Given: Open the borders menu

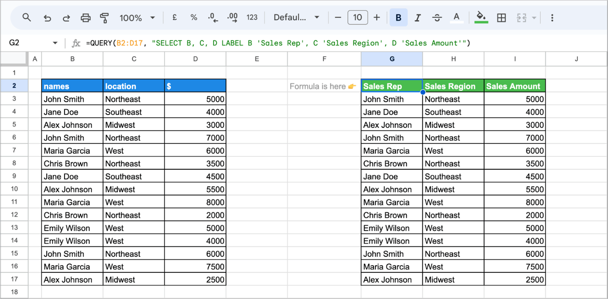Looking at the screenshot, I should point(501,17).
